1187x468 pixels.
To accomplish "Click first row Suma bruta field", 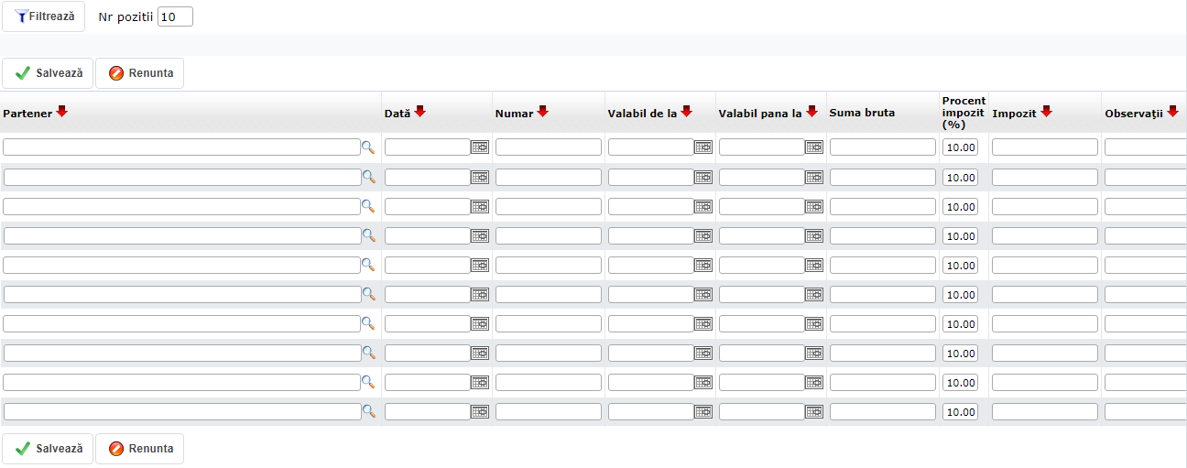I will 883,147.
